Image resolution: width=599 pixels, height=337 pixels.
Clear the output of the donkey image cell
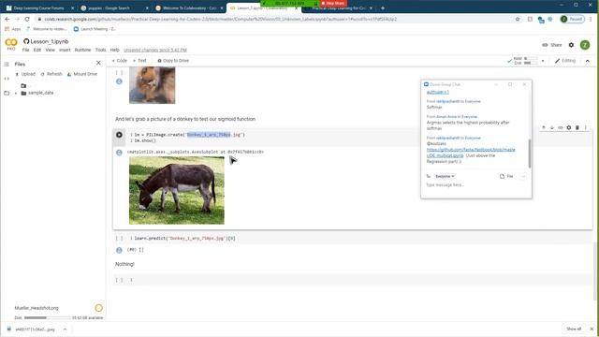click(x=119, y=153)
